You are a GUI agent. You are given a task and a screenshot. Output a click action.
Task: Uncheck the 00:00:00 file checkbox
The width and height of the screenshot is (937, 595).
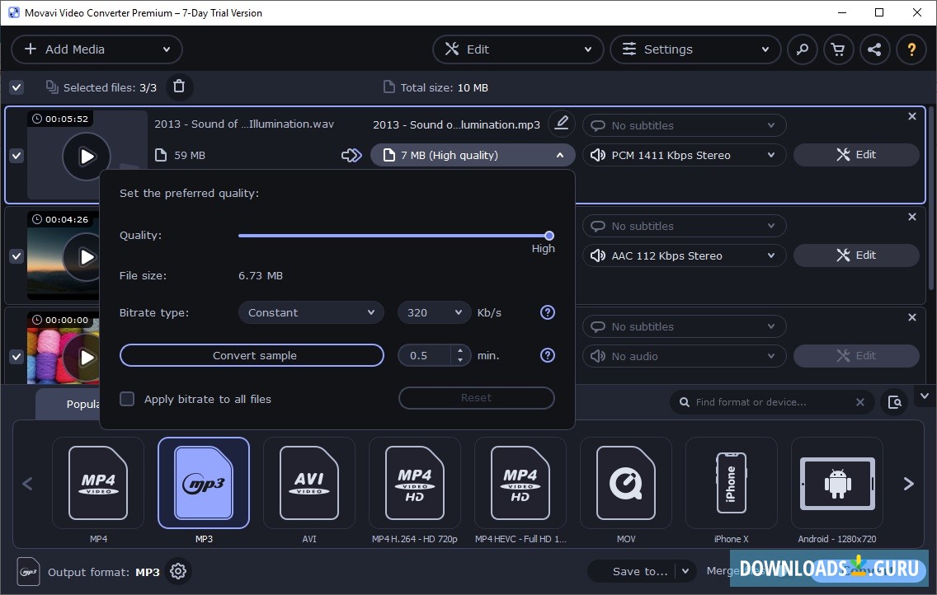[x=16, y=357]
